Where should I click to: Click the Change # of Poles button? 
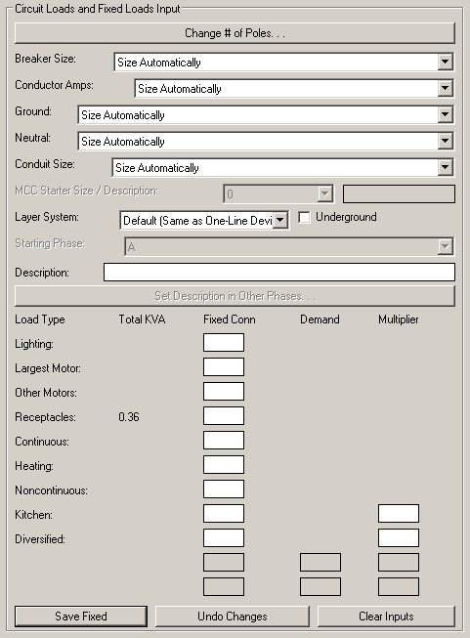tap(235, 33)
